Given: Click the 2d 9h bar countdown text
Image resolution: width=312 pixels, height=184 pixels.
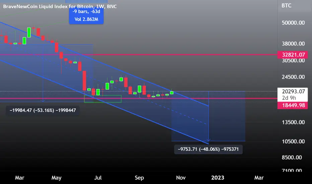Looking at the screenshot, I should tap(289, 98).
